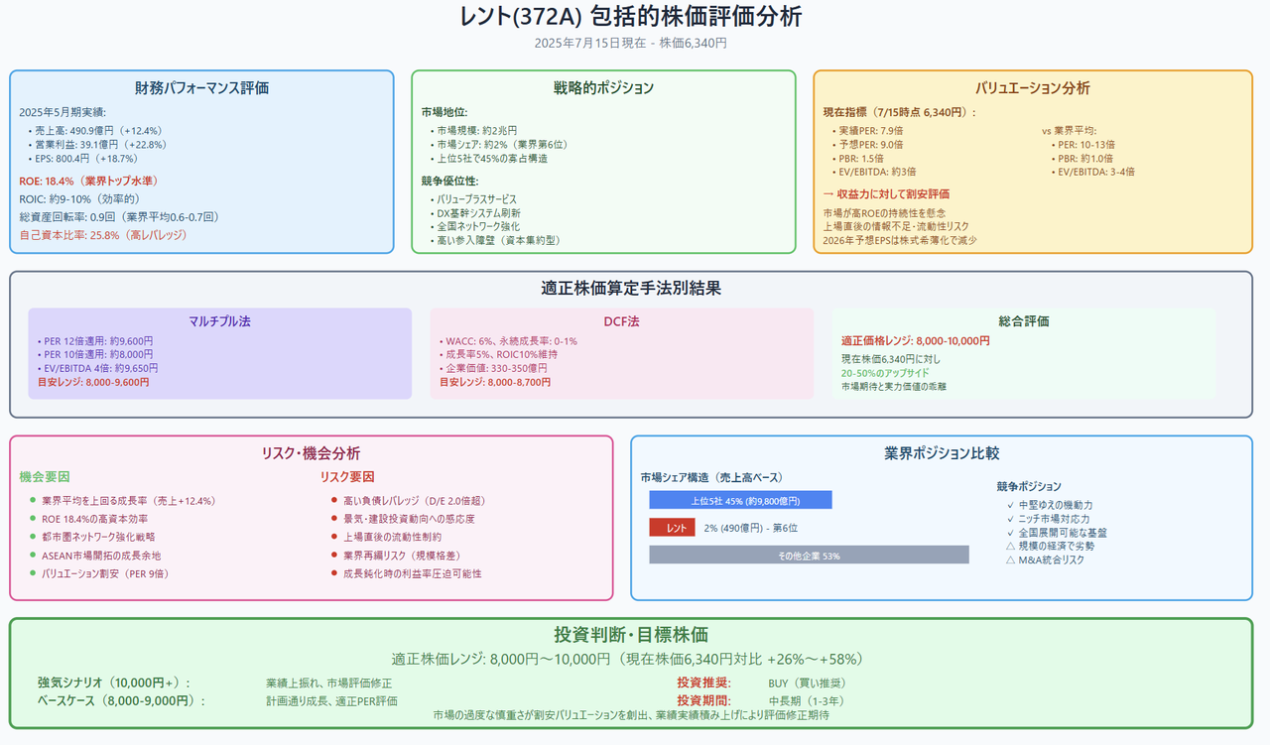Viewport: 1270px width, 745px height.
Task: Click the checkmark next to 中堅ゆえの機動力
Action: pos(1010,505)
